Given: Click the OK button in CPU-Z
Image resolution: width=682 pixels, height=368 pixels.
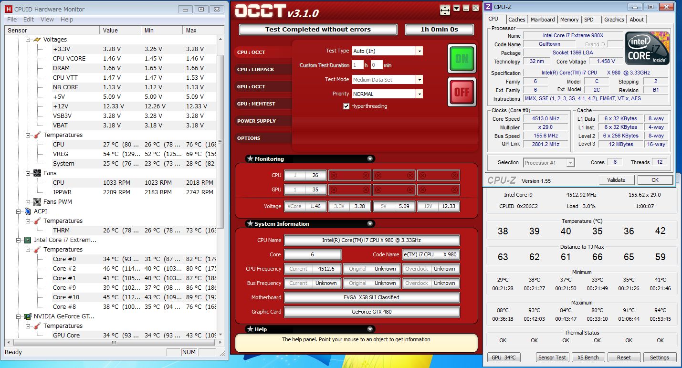Looking at the screenshot, I should (x=655, y=180).
